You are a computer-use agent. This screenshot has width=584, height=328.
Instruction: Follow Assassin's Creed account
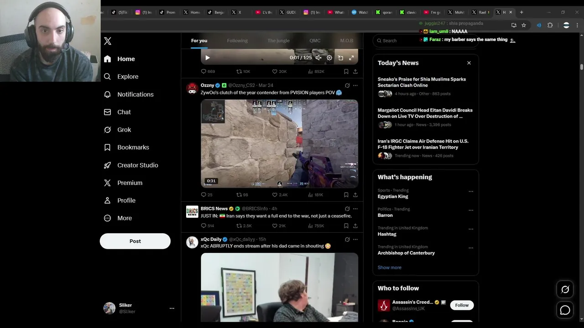pyautogui.click(x=462, y=305)
